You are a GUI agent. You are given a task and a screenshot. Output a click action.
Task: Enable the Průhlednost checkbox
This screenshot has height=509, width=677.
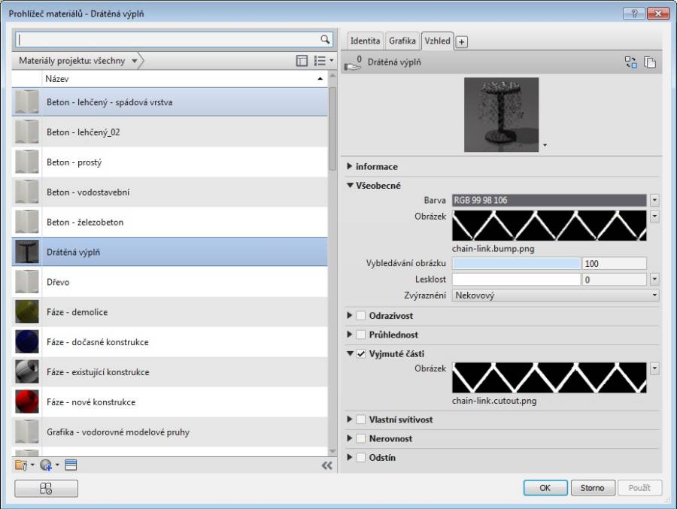[361, 335]
